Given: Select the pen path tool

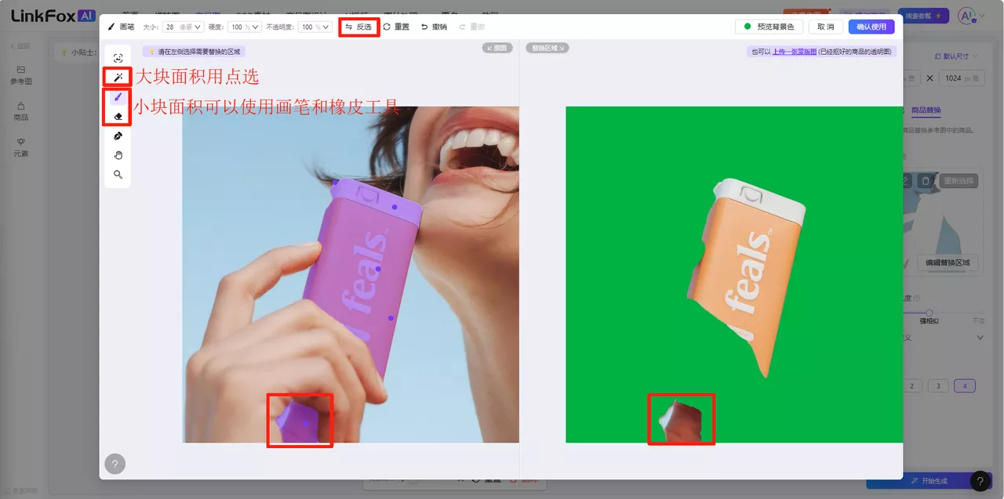Looking at the screenshot, I should (118, 136).
